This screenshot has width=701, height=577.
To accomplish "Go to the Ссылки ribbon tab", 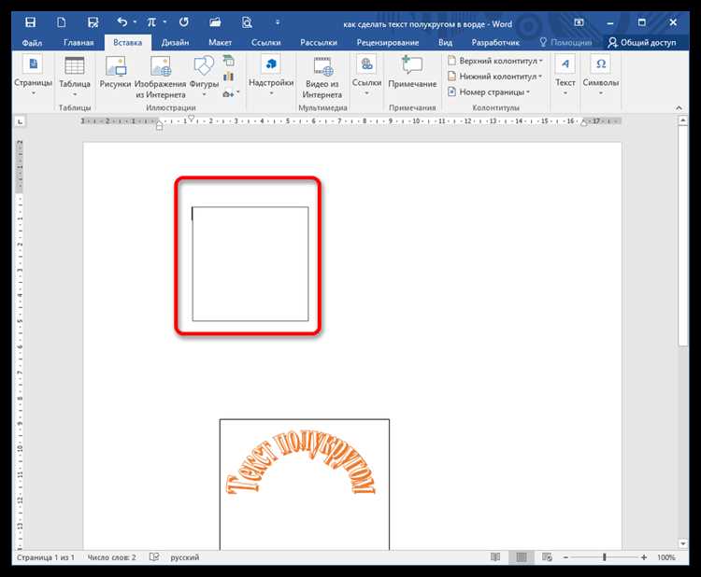I will (x=265, y=43).
